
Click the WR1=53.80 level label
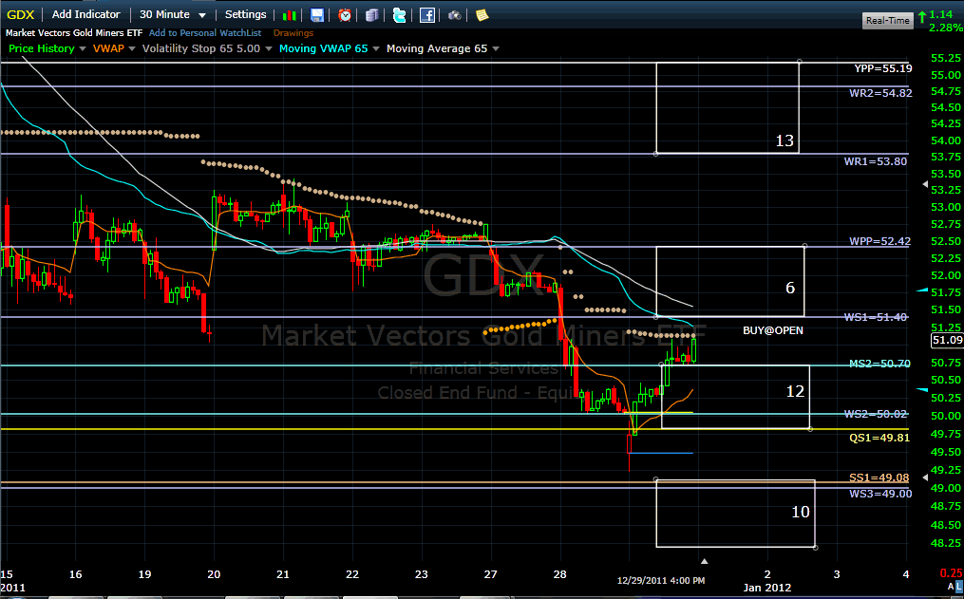click(x=876, y=161)
